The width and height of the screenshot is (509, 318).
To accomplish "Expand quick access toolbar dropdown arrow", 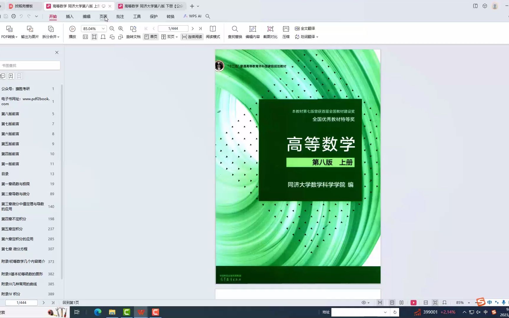I will (37, 16).
